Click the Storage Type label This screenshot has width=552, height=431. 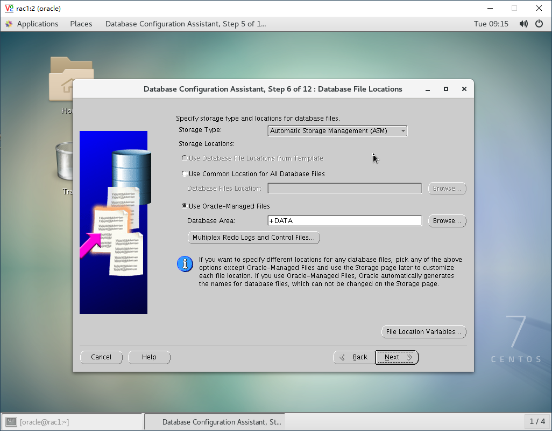[x=200, y=130]
